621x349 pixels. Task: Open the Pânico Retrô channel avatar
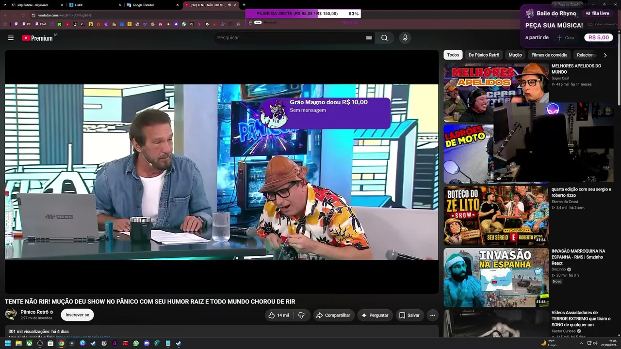[11, 315]
